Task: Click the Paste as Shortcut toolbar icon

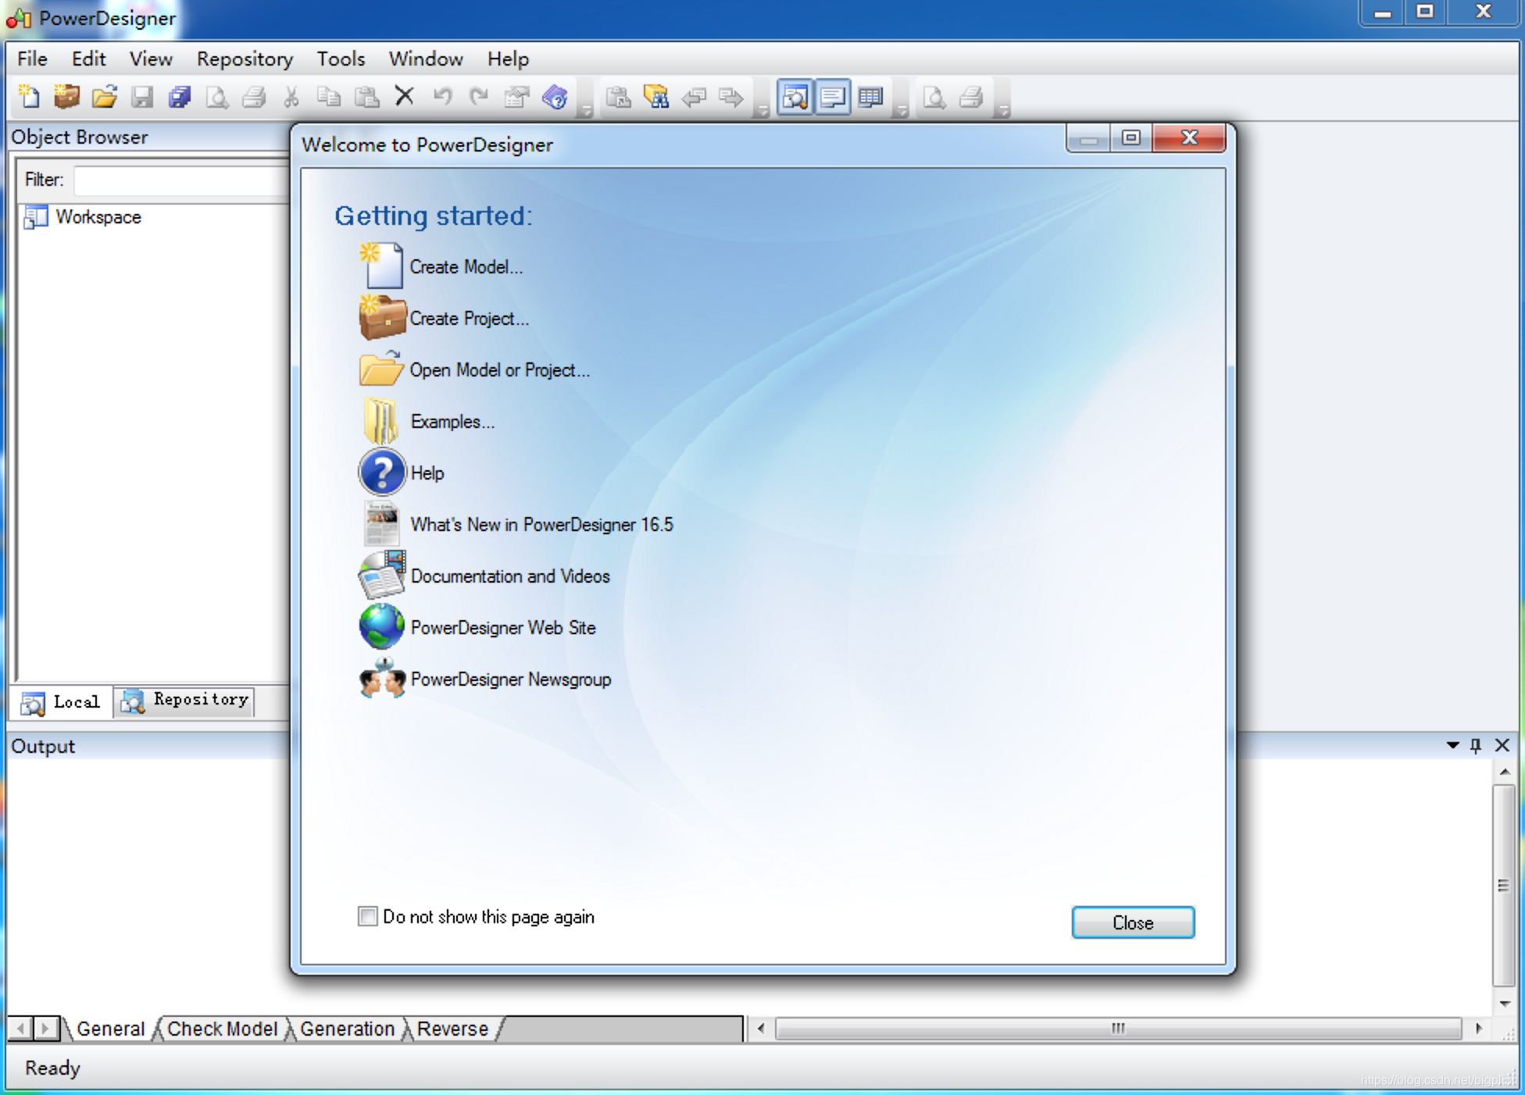Action: coord(618,97)
